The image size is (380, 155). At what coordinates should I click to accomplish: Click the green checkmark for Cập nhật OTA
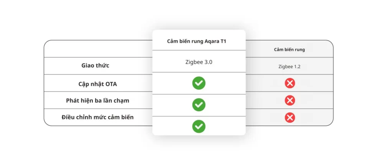[x=199, y=83]
